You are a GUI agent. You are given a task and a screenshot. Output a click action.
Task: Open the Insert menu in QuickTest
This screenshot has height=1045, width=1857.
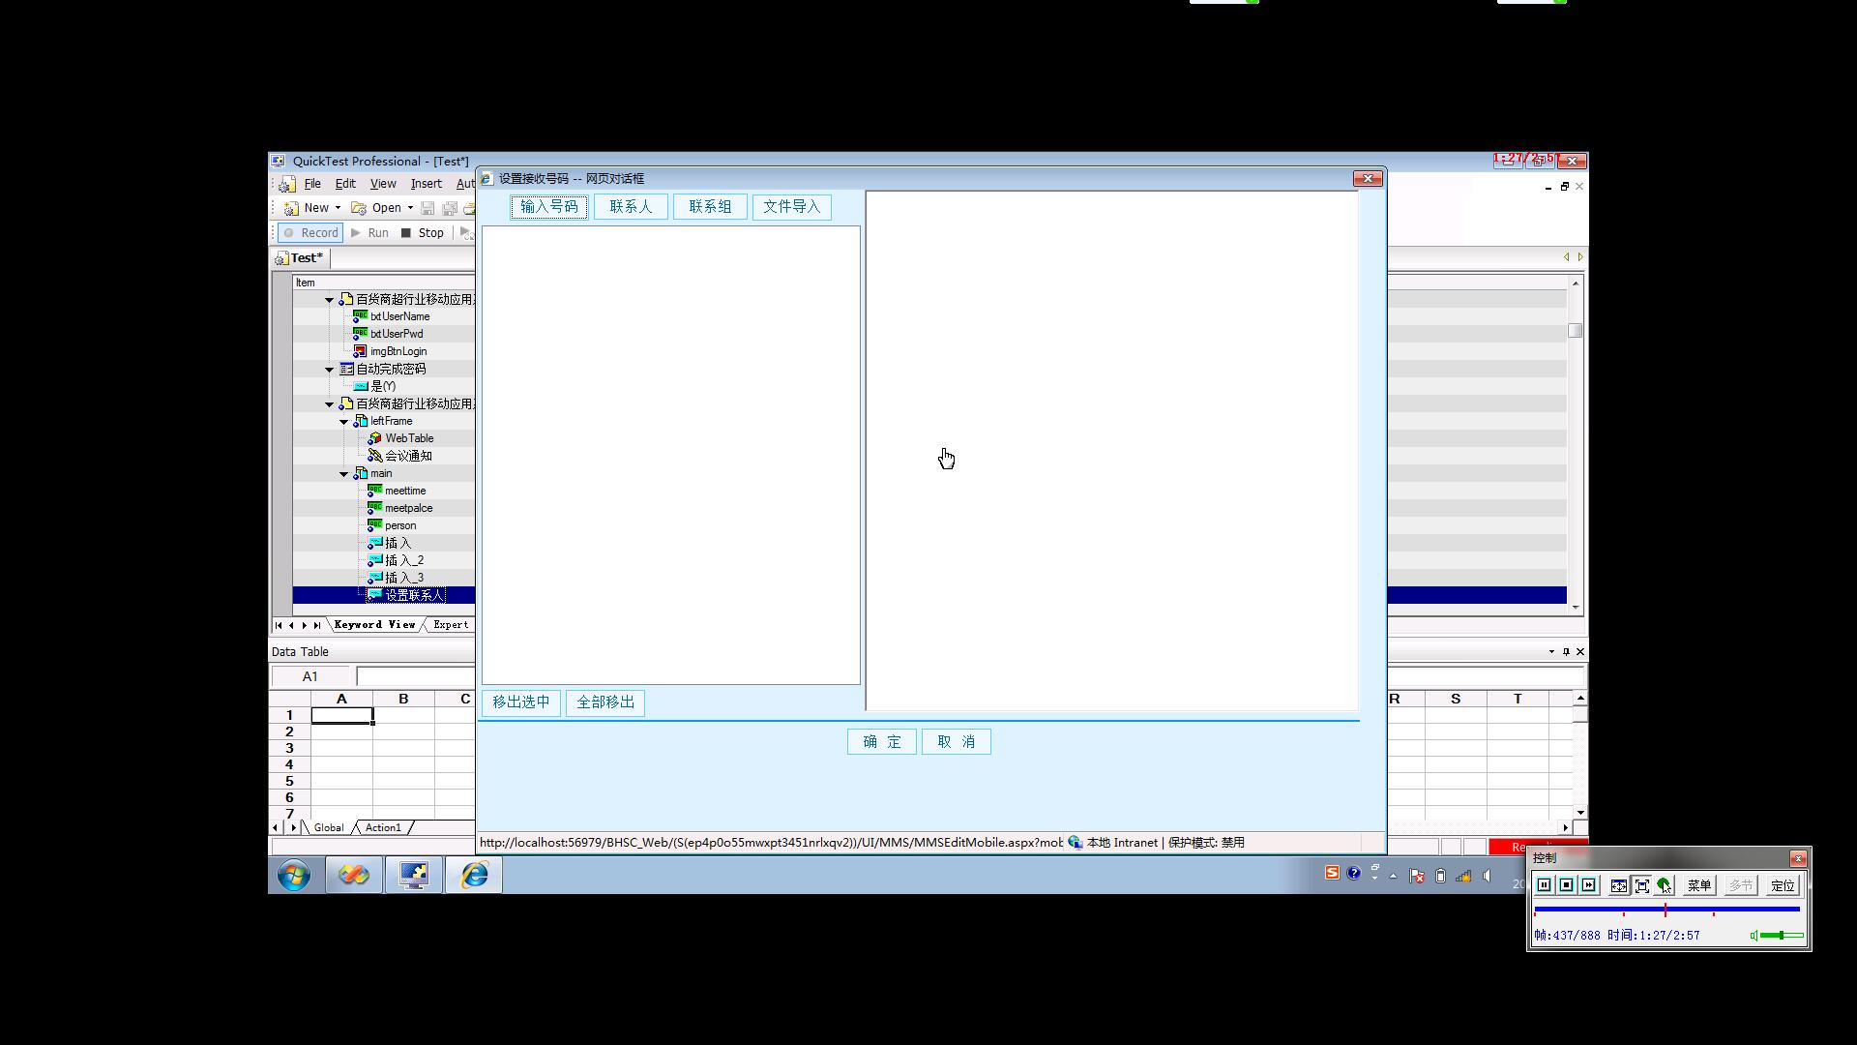coord(426,184)
